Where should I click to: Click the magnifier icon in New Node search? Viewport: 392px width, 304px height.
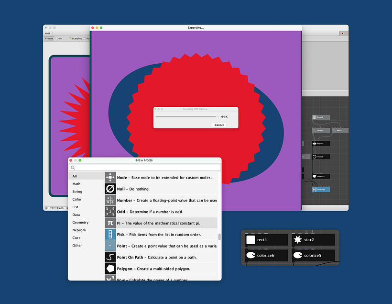(73, 168)
